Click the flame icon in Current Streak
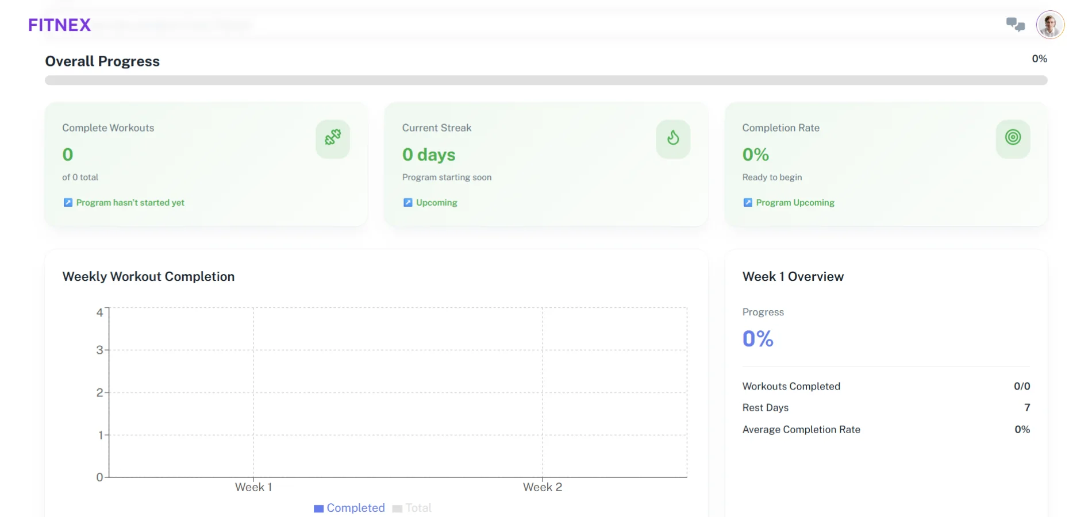Screen dimensions: 1092x517 pos(673,138)
